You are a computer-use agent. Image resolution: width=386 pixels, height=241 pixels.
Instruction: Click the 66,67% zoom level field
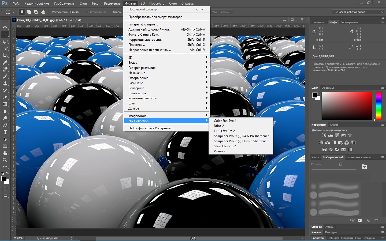point(18,238)
